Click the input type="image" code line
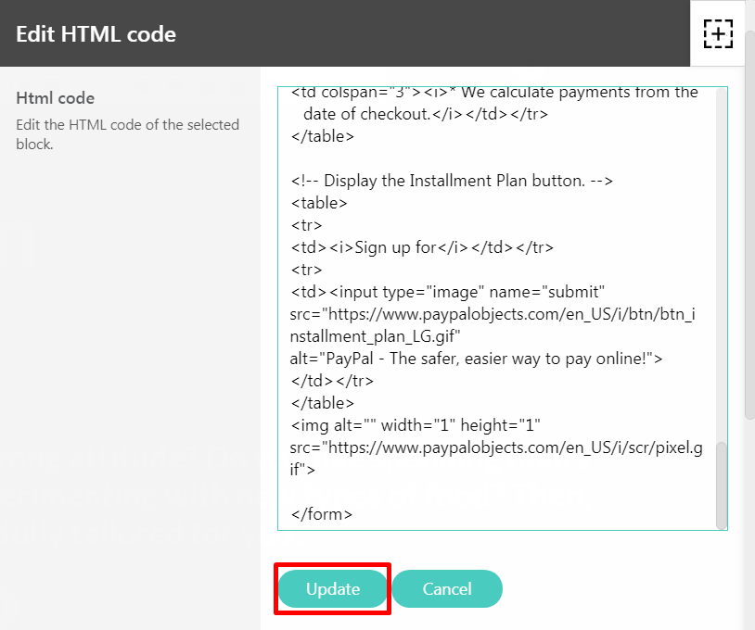Image resolution: width=755 pixels, height=630 pixels. tap(447, 292)
